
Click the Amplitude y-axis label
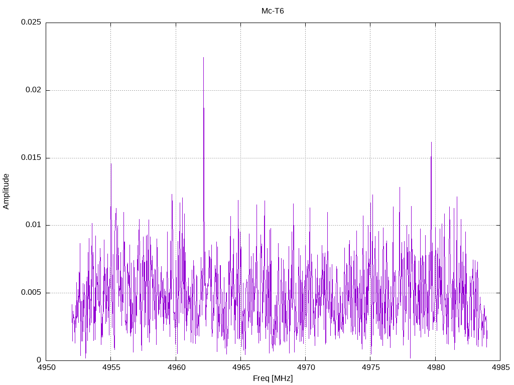tap(6, 191)
